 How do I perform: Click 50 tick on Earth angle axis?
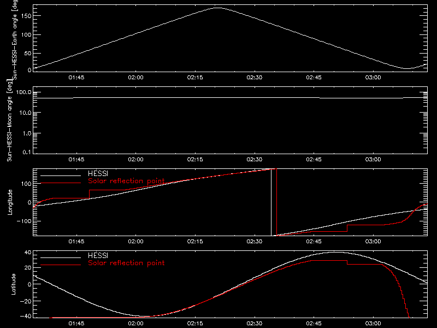(x=28, y=53)
